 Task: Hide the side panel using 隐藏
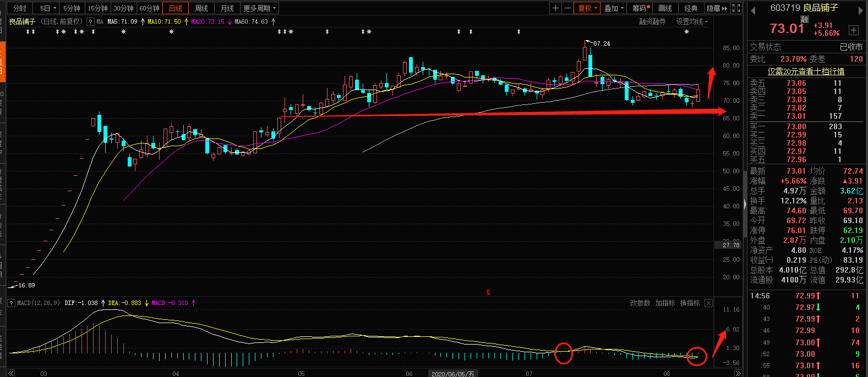tap(717, 8)
